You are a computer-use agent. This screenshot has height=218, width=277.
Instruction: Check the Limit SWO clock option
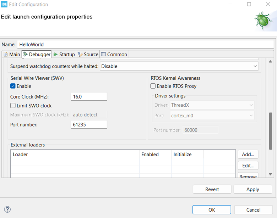pos(13,106)
